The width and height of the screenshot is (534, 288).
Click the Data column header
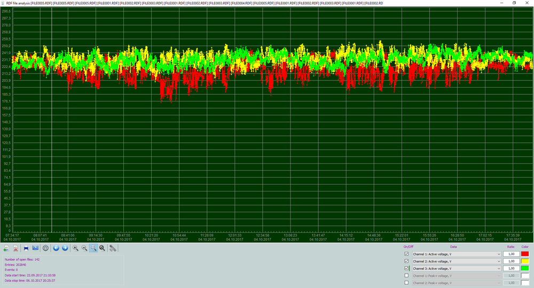point(453,247)
